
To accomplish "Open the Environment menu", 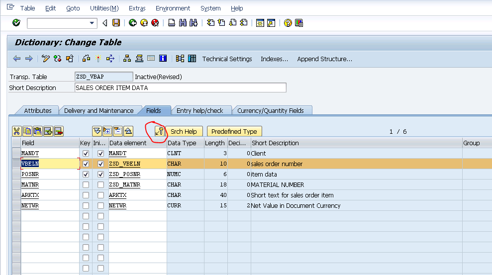I will (173, 8).
